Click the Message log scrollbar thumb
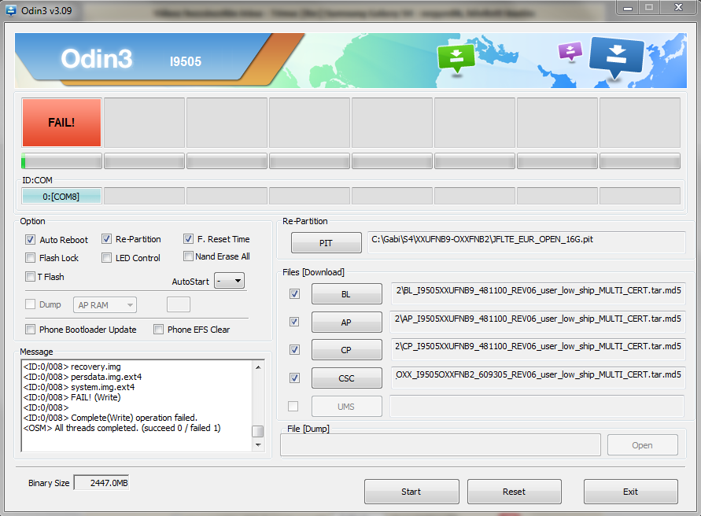The width and height of the screenshot is (701, 516). click(258, 431)
